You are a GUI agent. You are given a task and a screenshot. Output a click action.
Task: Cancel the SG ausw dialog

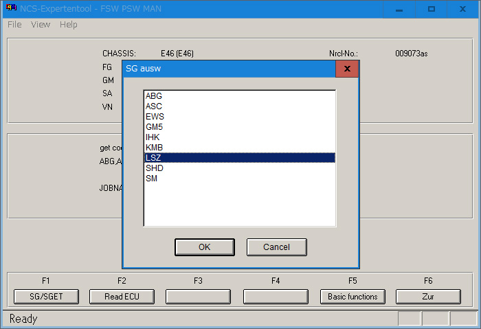(x=276, y=247)
